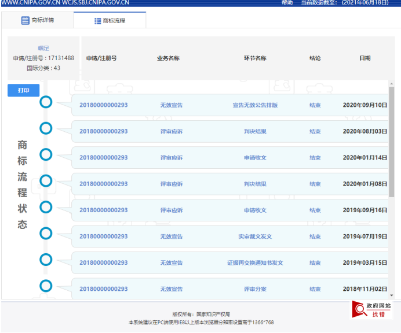
Task: Click 评审分案 stage text
Action: (x=255, y=289)
